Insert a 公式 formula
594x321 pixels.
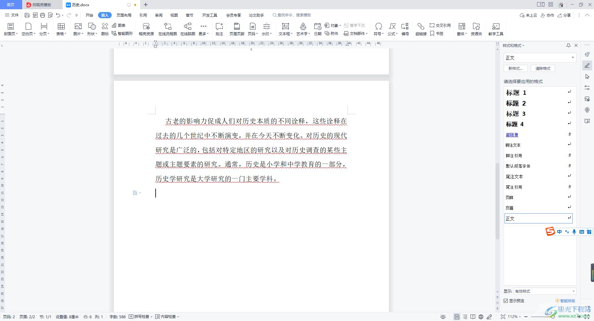[392, 29]
